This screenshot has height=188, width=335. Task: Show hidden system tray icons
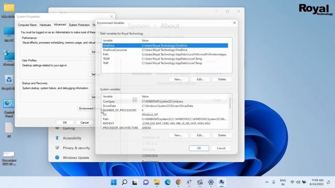(266, 182)
